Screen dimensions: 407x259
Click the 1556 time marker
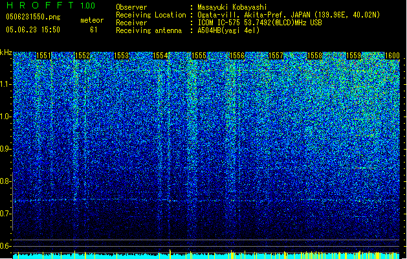pos(237,56)
